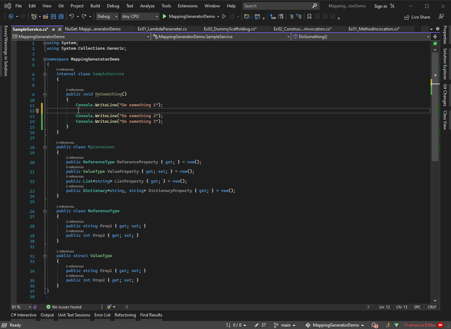451x329 pixels.
Task: Collapse the SampleService class outline
Action: tap(45, 74)
